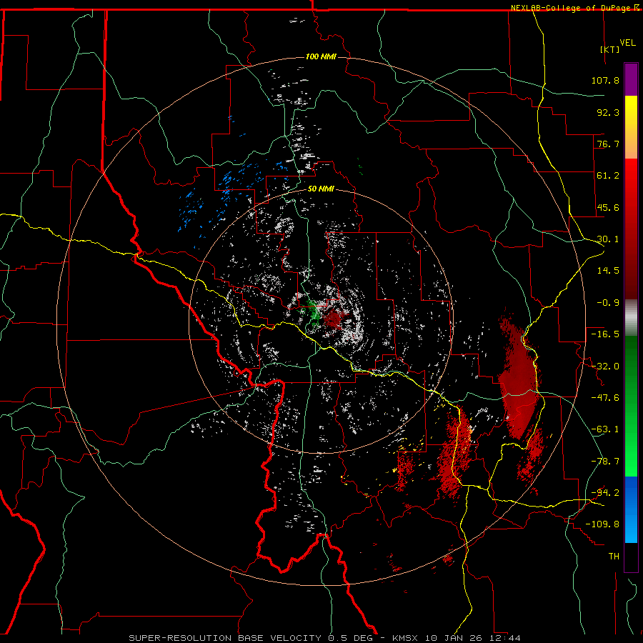643x643 pixels.
Task: Click the blue segment of the velocity scale
Action: (631, 509)
